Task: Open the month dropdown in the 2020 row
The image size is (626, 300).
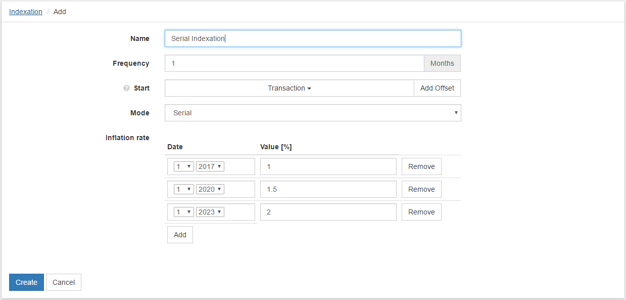Action: point(183,189)
